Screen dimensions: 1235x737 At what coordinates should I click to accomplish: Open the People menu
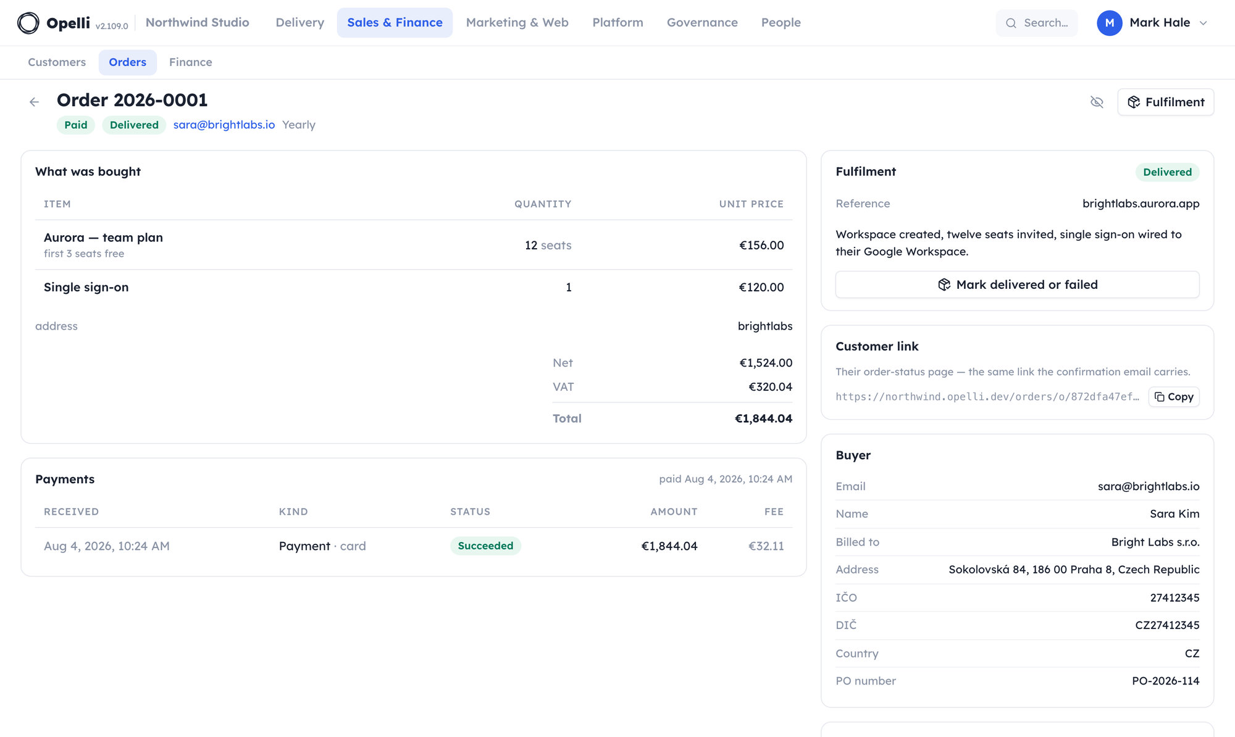(x=781, y=23)
